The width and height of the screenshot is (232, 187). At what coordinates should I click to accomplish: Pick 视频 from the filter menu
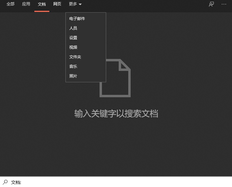86,47
